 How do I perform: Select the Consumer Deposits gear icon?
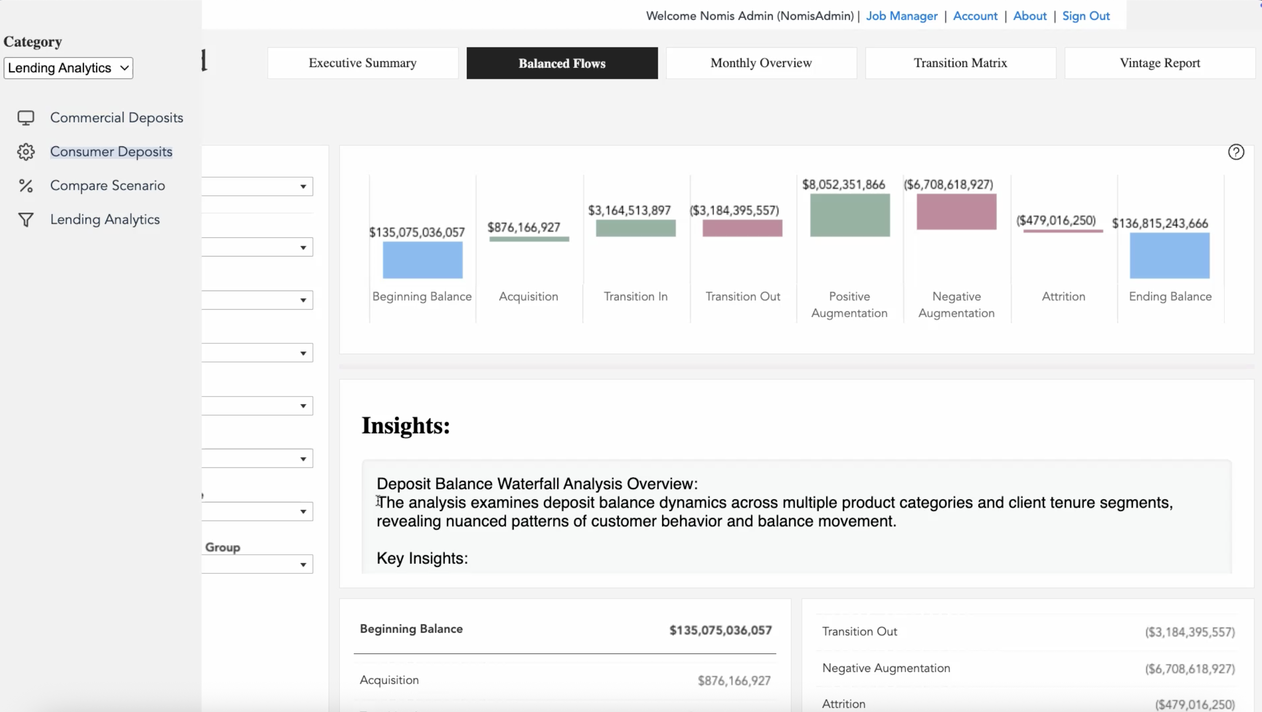click(26, 151)
